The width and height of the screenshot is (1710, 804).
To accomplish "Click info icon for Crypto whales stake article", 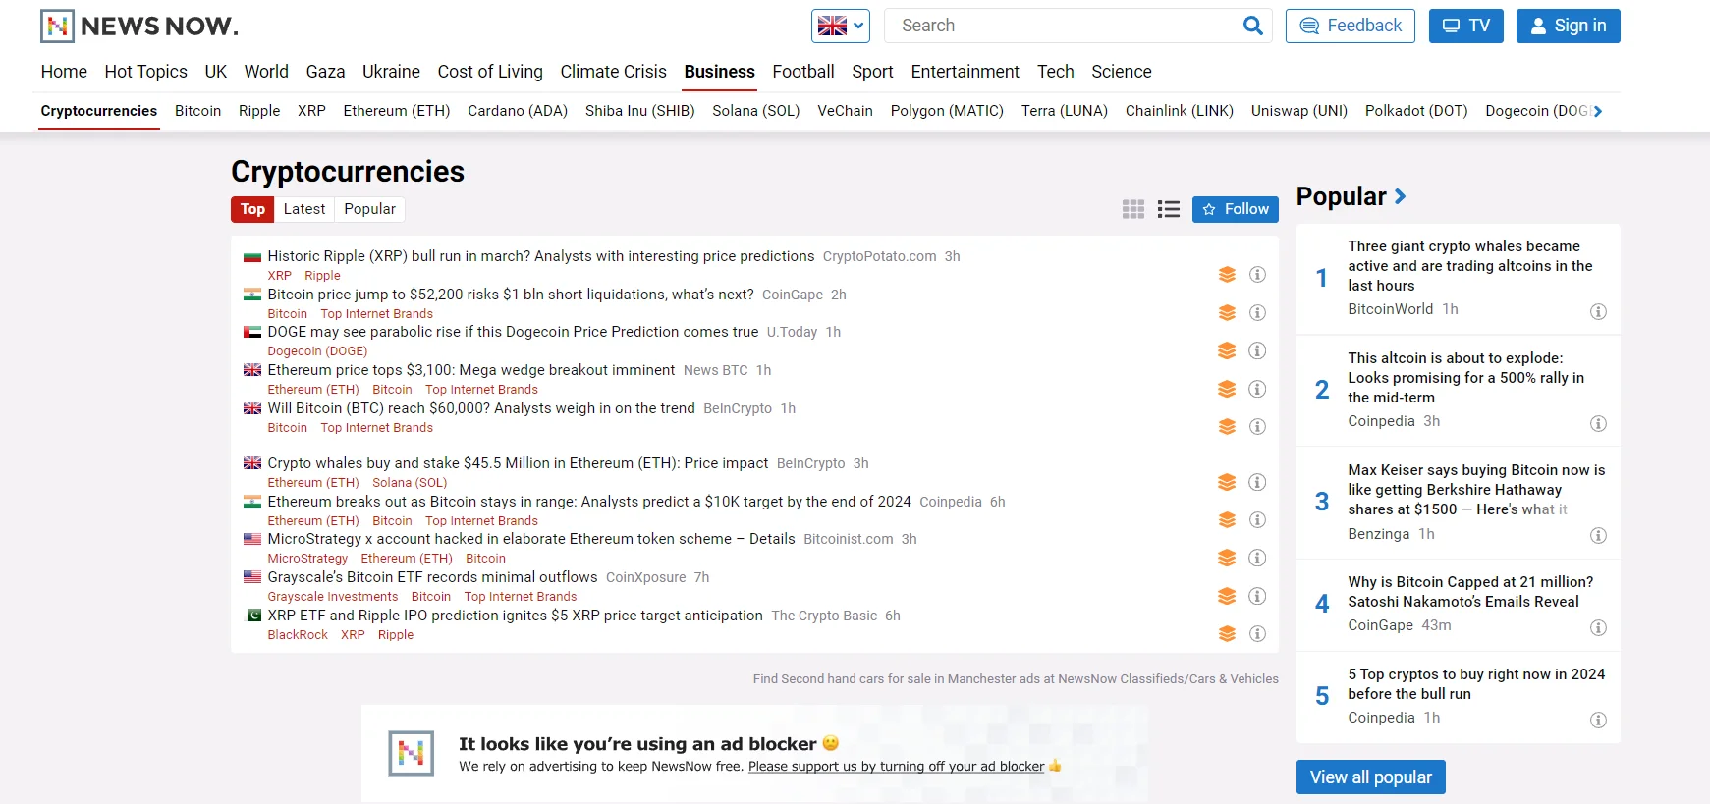I will click(1257, 482).
